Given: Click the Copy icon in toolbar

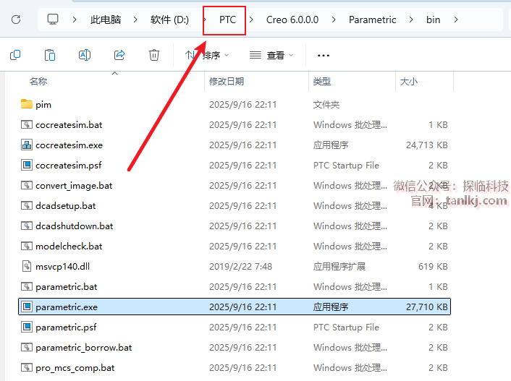Looking at the screenshot, I should (x=15, y=55).
